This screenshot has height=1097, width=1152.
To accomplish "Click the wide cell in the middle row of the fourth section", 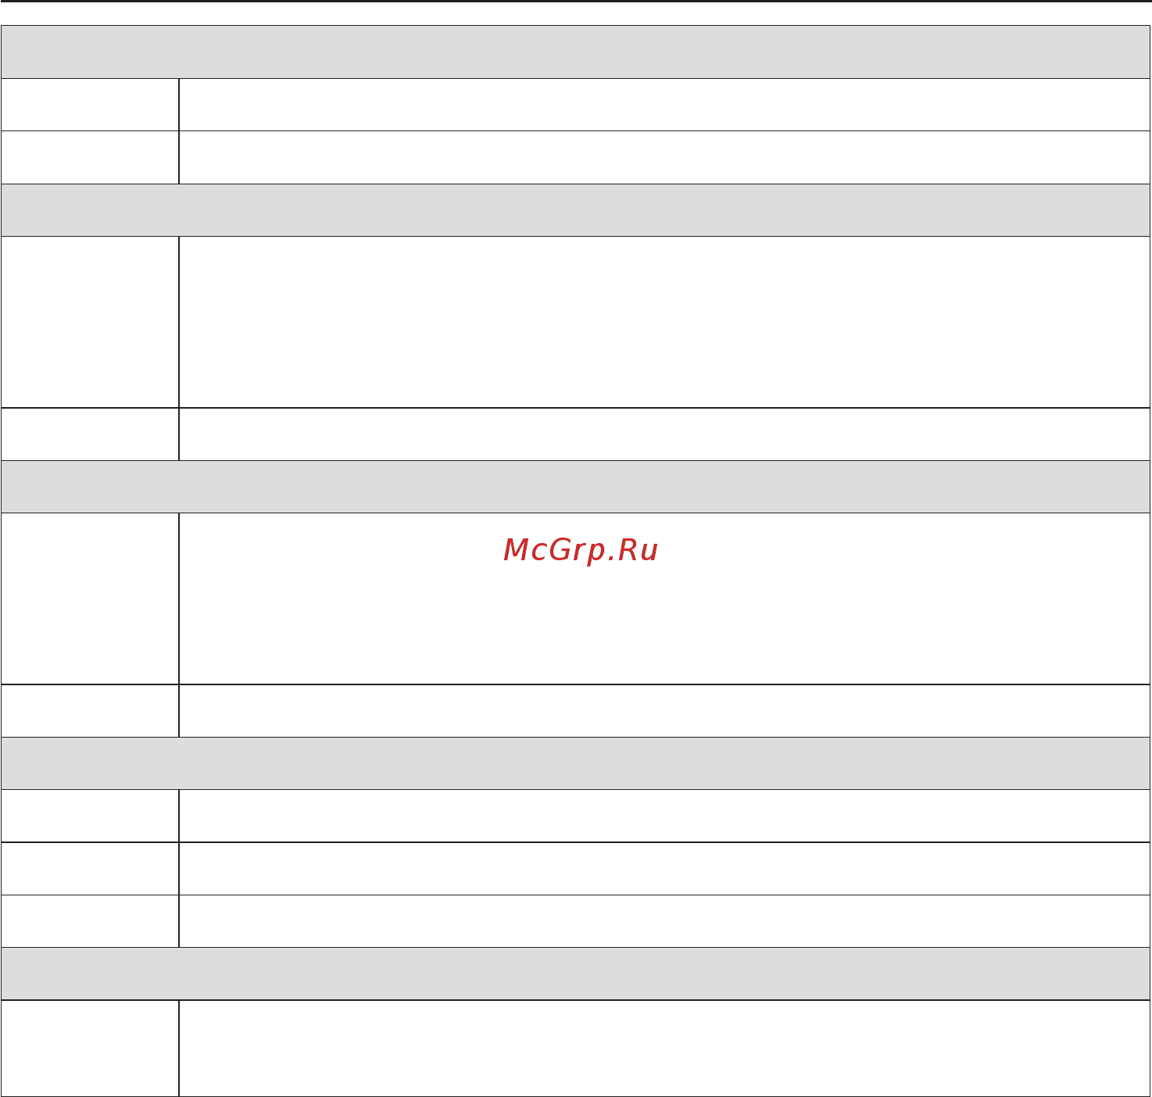I will pyautogui.click(x=664, y=869).
